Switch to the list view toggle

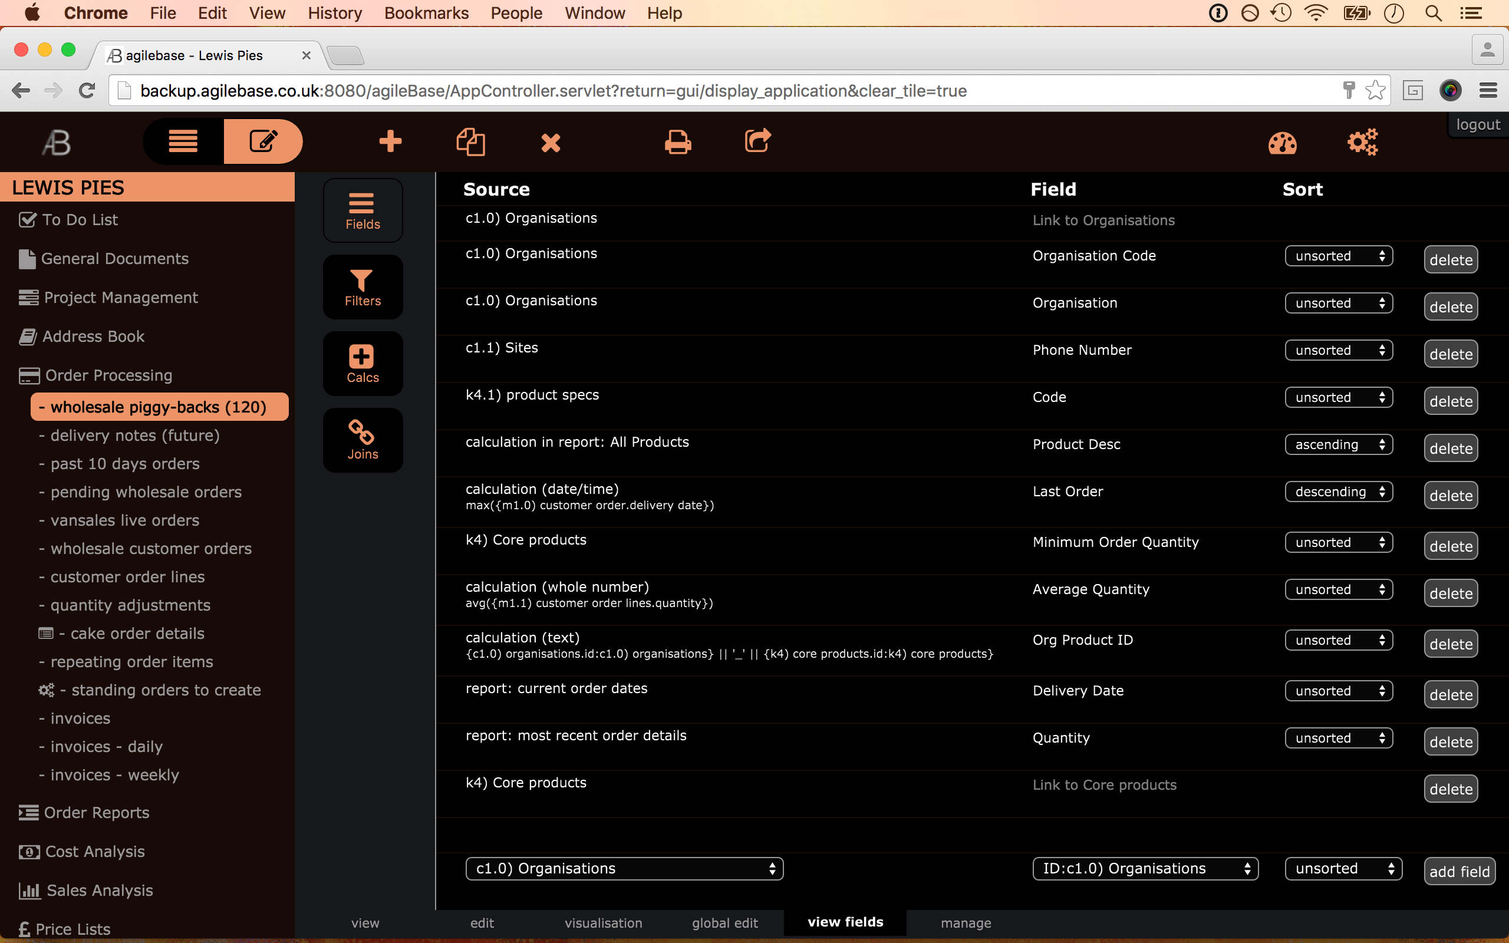(x=183, y=141)
